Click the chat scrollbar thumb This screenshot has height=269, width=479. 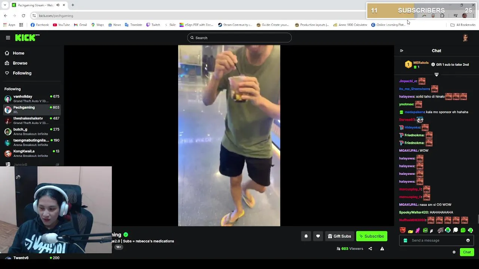coord(478,219)
